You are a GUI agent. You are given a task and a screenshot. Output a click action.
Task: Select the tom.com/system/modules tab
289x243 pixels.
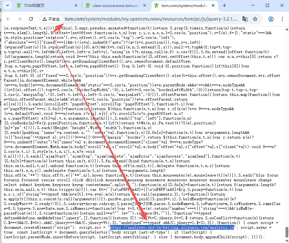pos(184,6)
